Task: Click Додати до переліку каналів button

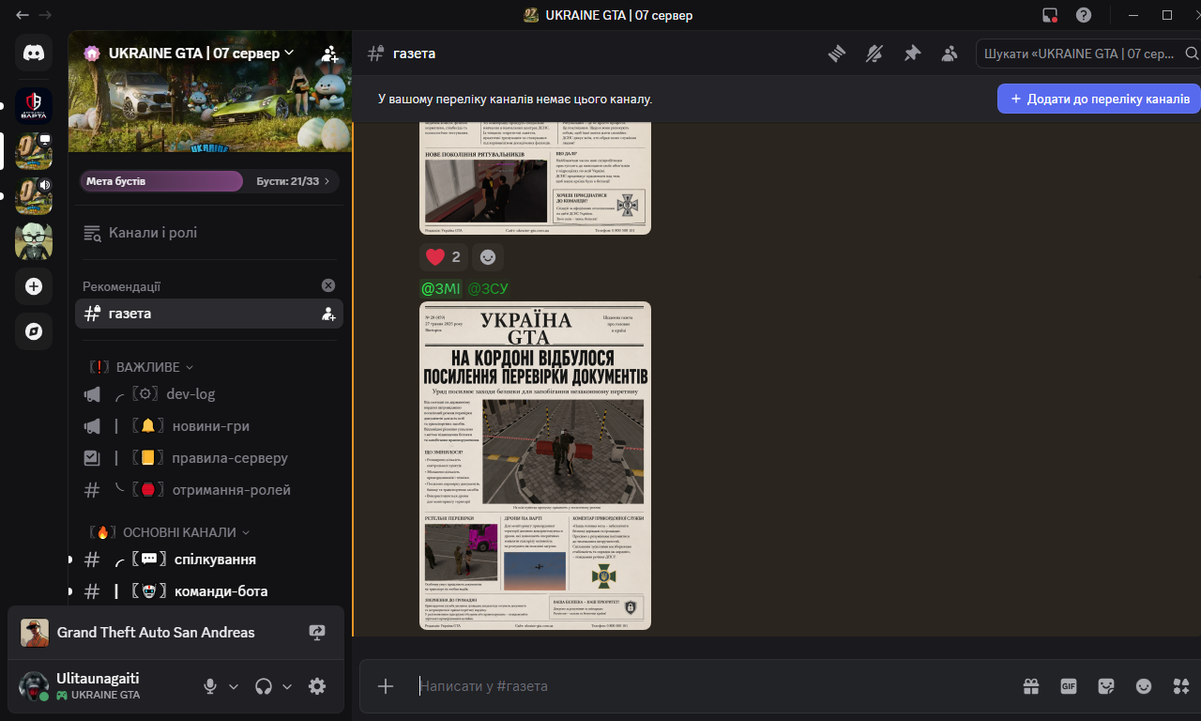Action: pyautogui.click(x=1099, y=99)
